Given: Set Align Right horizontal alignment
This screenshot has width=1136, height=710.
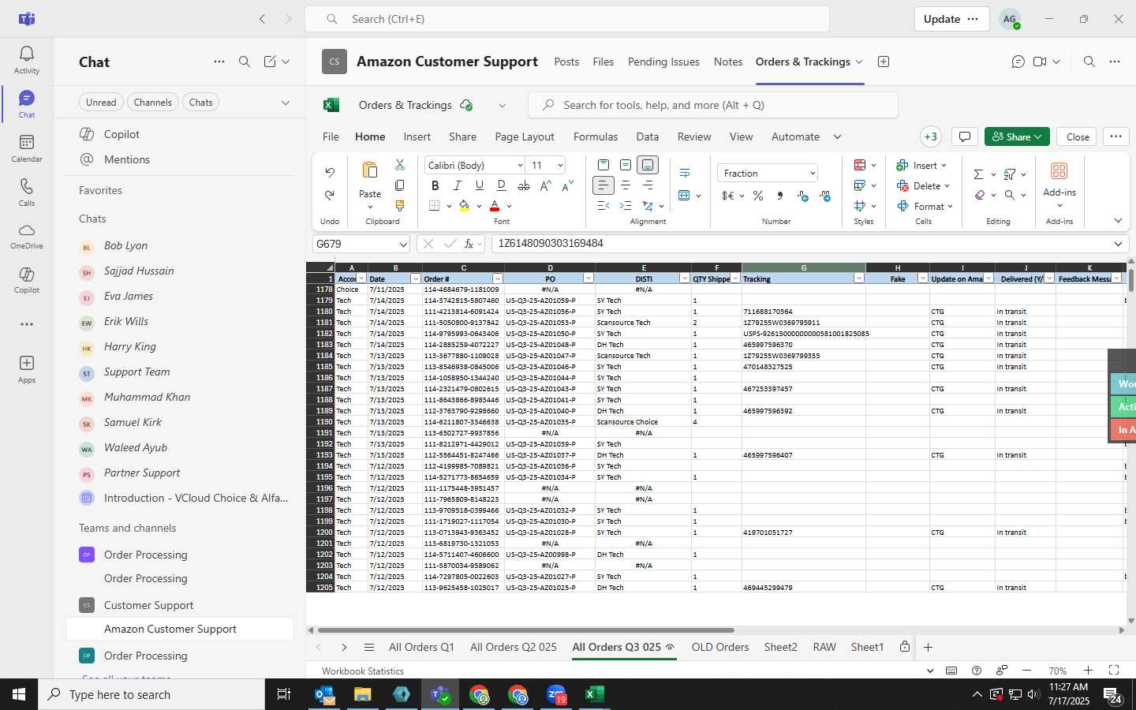Looking at the screenshot, I should point(648,185).
